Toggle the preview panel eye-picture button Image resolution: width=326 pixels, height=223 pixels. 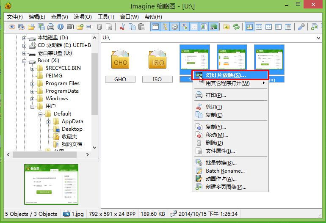[185, 27]
